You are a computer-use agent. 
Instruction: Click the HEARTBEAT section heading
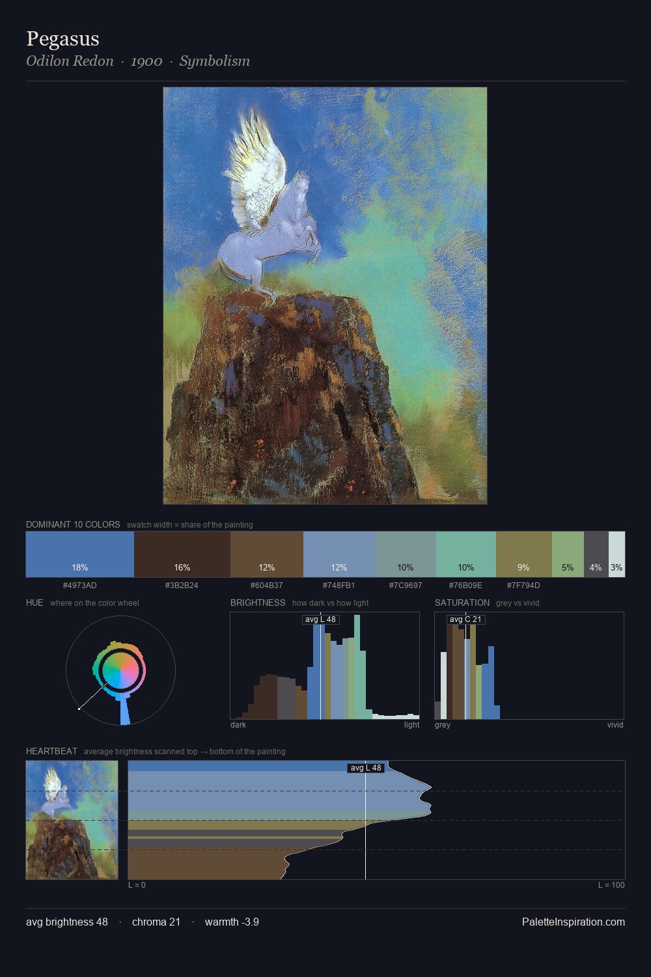click(x=51, y=751)
